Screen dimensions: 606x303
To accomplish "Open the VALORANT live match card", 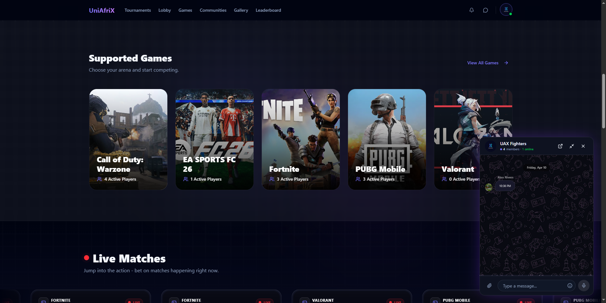I will click(351, 296).
